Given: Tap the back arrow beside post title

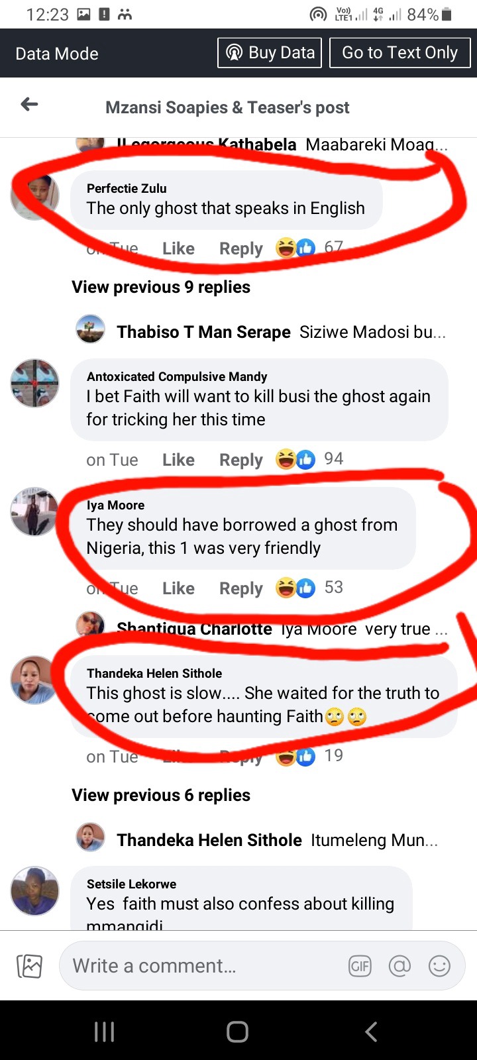Looking at the screenshot, I should click(x=29, y=104).
